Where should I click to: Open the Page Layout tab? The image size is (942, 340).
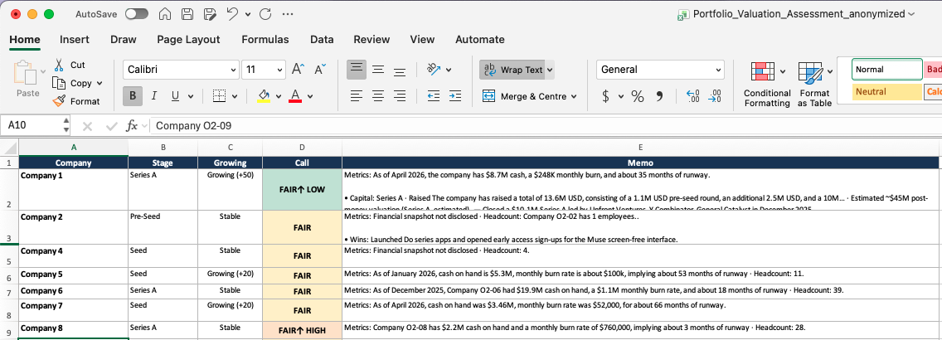tap(188, 40)
